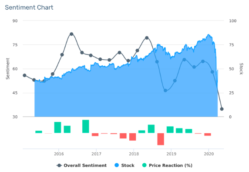Toggle the Overall Sentiment legend item

(81, 165)
